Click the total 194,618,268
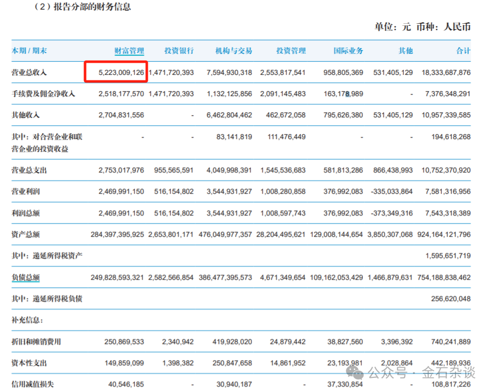Viewport: 491px width, 392px height. [451, 137]
